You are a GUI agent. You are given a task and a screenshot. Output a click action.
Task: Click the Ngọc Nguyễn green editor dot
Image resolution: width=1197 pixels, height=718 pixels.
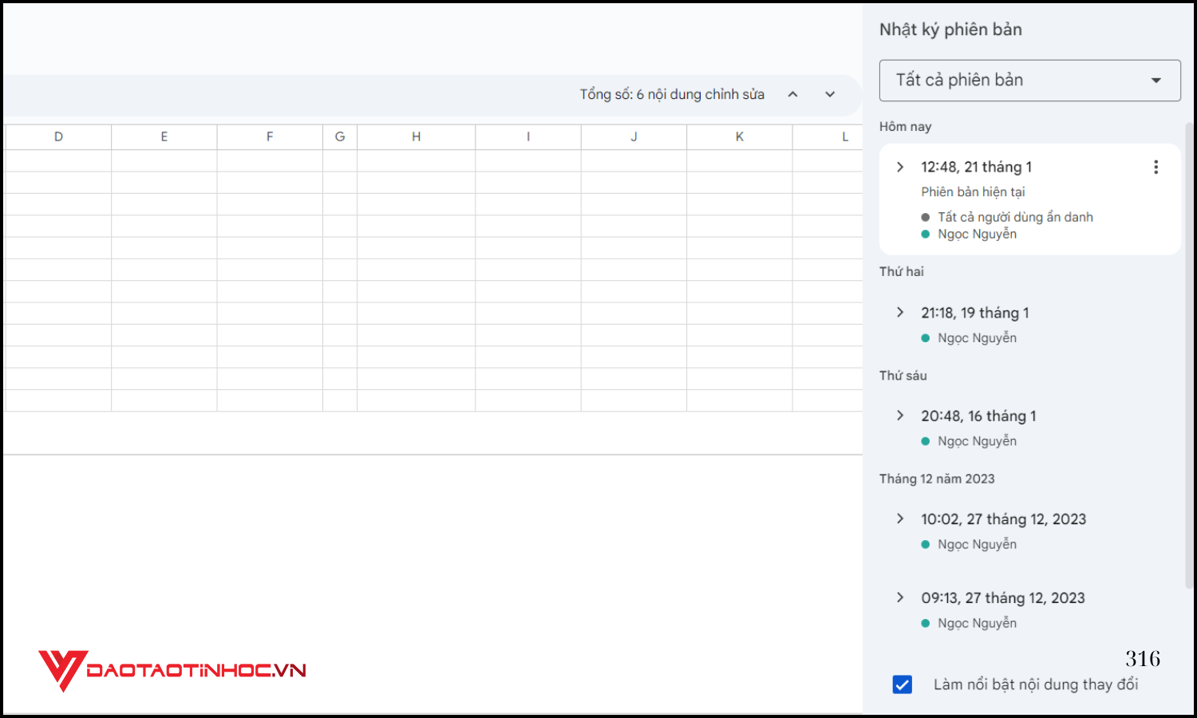click(x=925, y=234)
